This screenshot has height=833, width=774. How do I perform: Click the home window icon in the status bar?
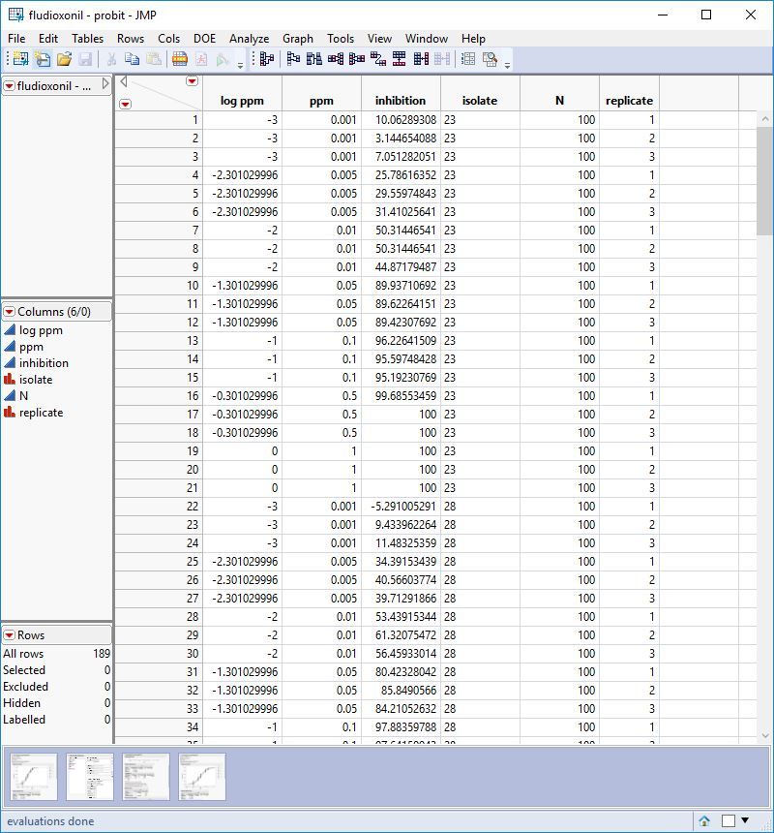pos(704,820)
